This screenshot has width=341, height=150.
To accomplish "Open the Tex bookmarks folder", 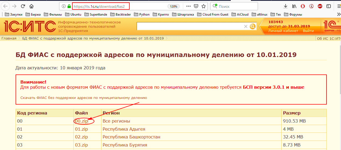I will click(276, 15).
